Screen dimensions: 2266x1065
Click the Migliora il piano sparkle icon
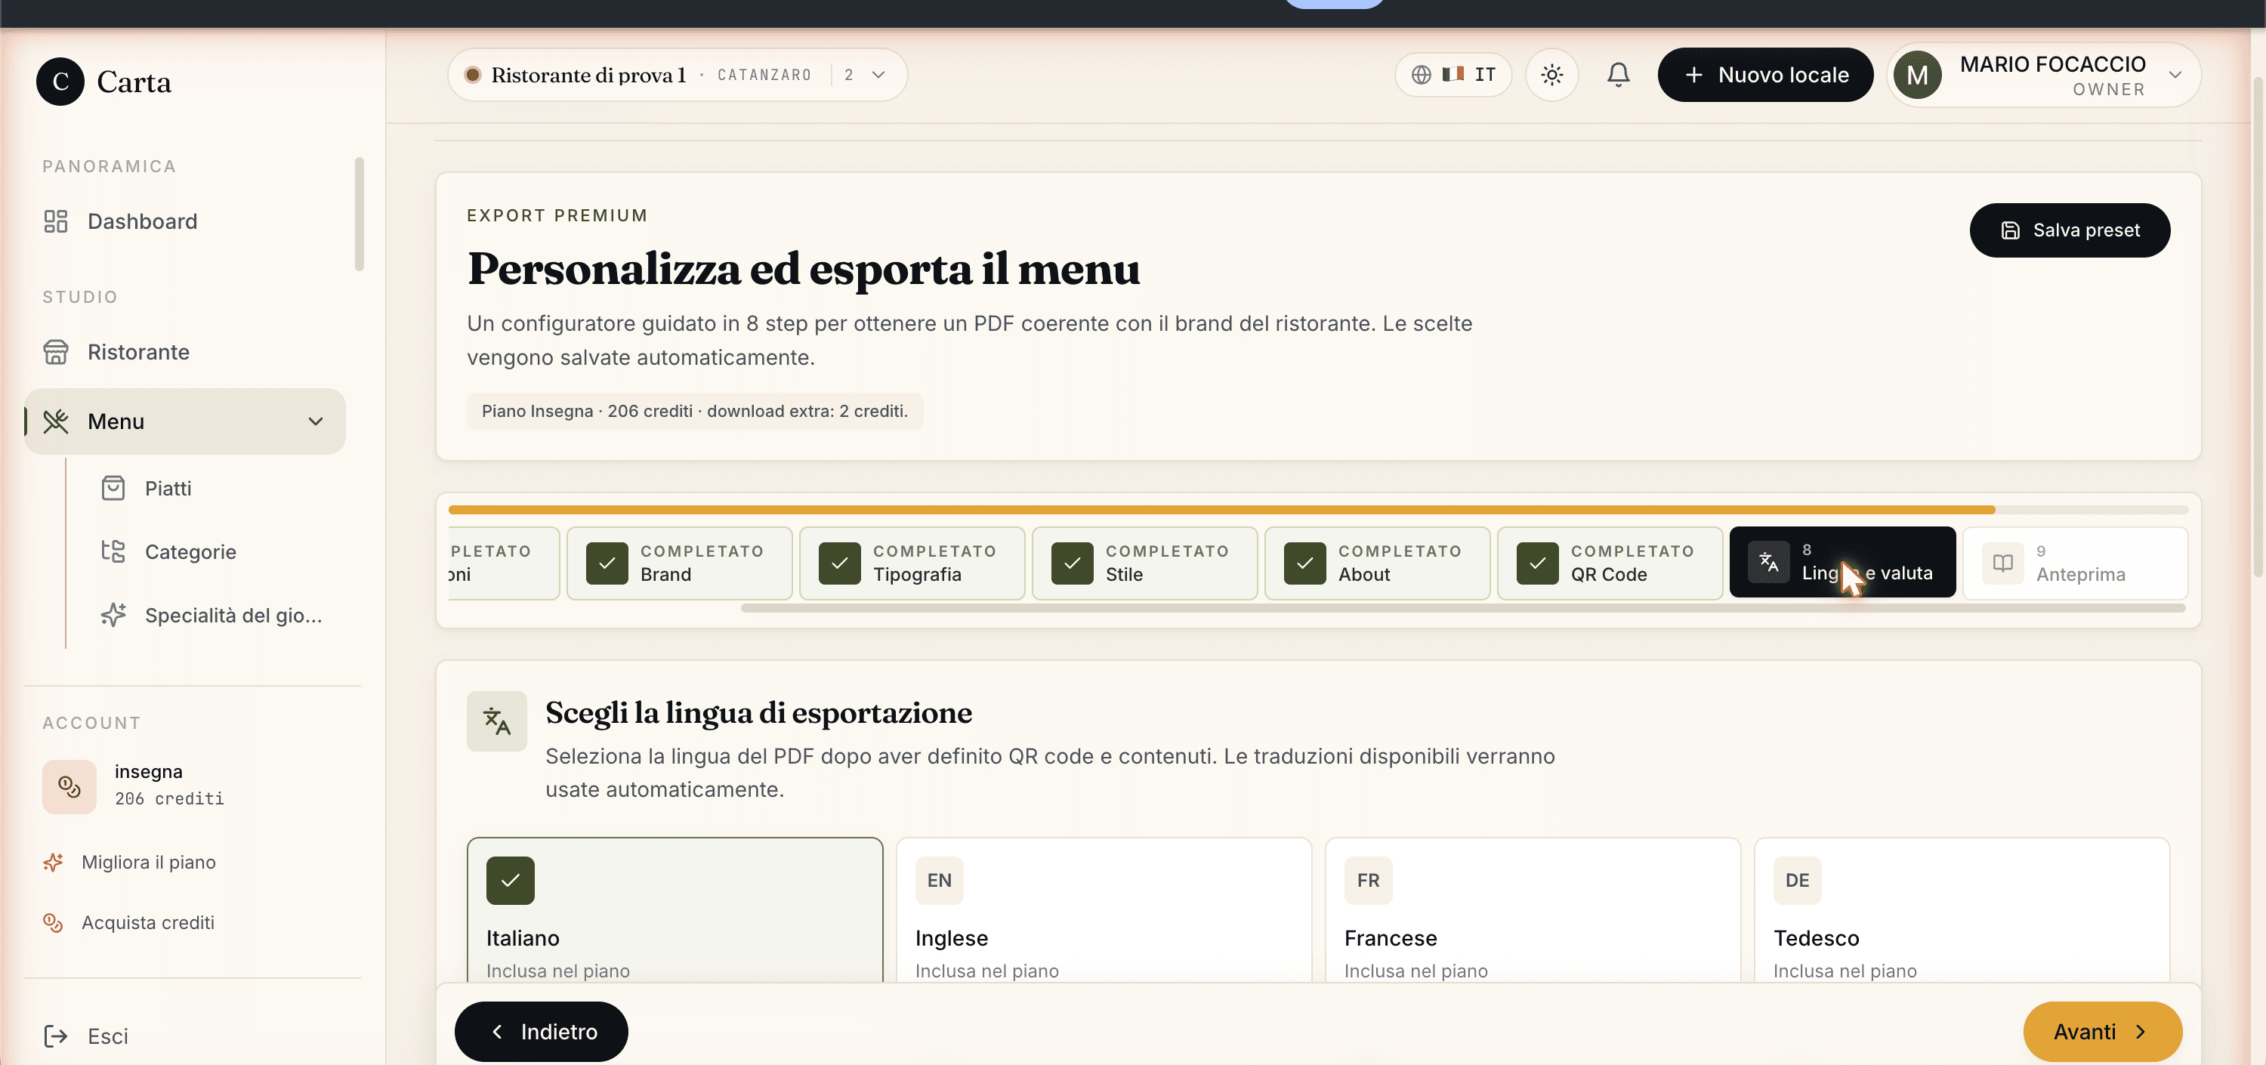pyautogui.click(x=53, y=862)
